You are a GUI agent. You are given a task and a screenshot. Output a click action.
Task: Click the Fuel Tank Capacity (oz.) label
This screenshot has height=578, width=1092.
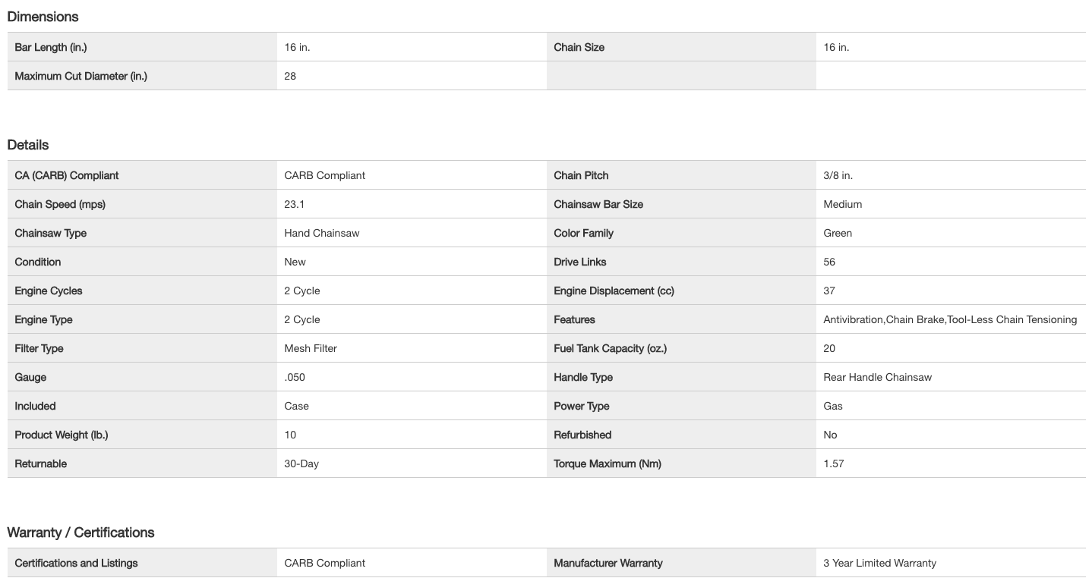610,348
